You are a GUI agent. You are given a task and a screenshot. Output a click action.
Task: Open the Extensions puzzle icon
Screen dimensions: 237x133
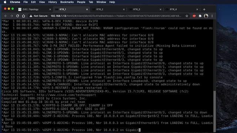click(x=200, y=16)
